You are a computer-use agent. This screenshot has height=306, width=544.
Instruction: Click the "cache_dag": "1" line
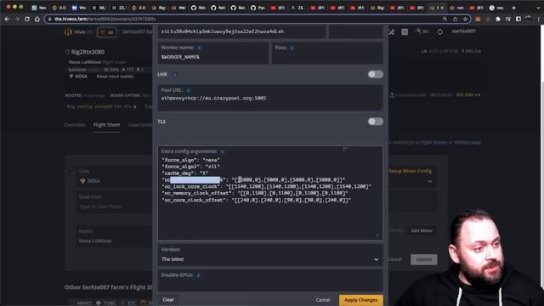(x=185, y=173)
